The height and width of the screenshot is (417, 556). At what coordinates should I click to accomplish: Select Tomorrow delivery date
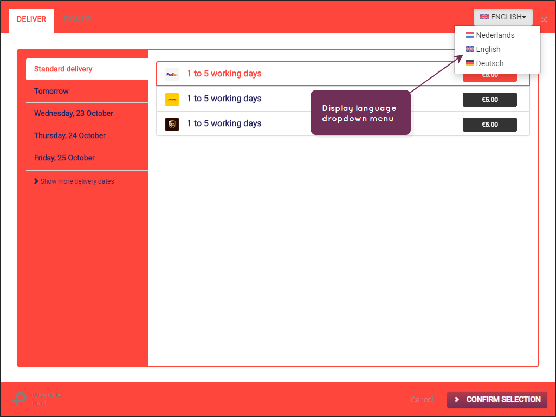87,92
